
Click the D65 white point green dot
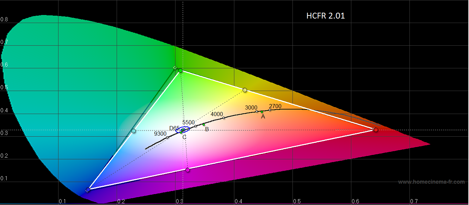coord(183,130)
